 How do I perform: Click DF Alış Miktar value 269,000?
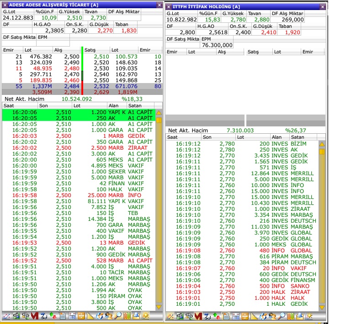tap(287, 20)
